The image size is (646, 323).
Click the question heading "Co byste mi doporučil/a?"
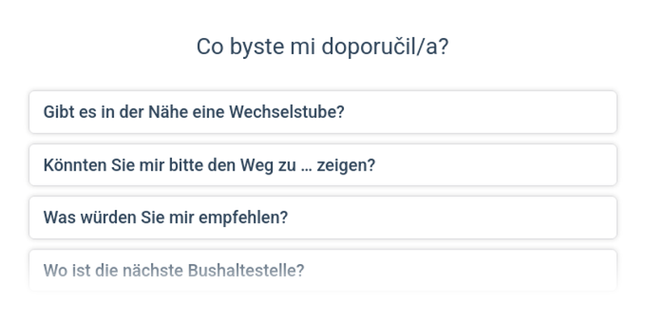323,46
